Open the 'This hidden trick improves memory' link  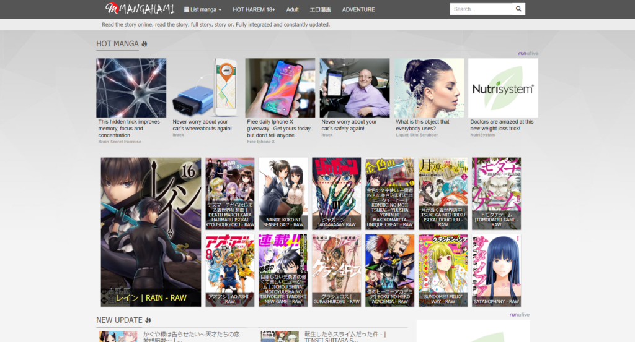[x=129, y=129]
